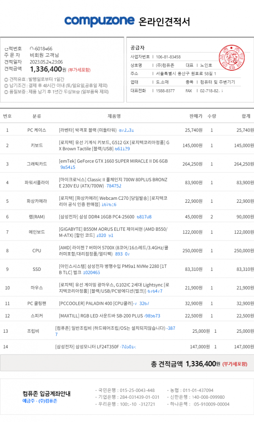254x422 pixels.
Task: Select the 키보드 category cell
Action: [x=36, y=145]
